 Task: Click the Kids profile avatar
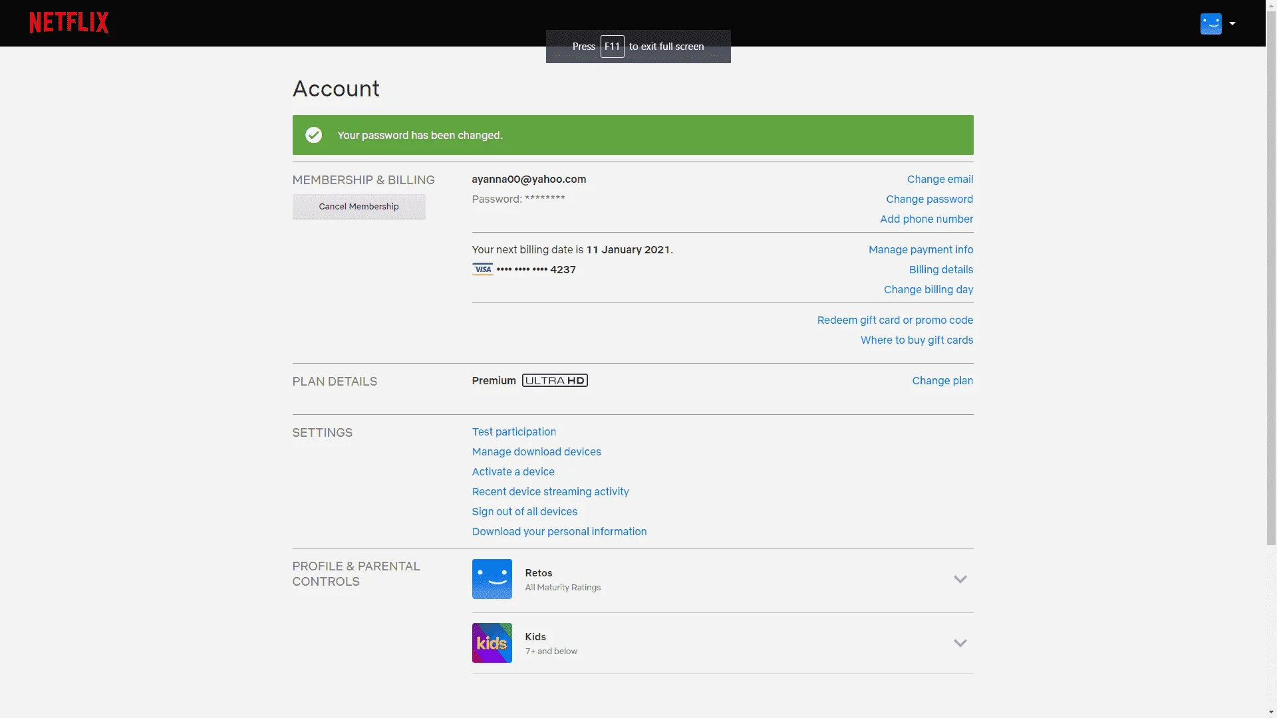coord(492,642)
